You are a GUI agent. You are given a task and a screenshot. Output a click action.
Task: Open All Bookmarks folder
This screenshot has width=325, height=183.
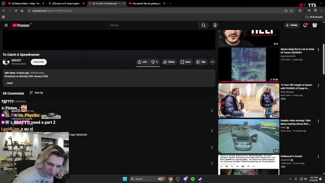click(314, 17)
